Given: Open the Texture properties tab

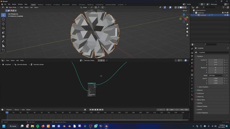Looking at the screenshot, I should tap(192, 99).
